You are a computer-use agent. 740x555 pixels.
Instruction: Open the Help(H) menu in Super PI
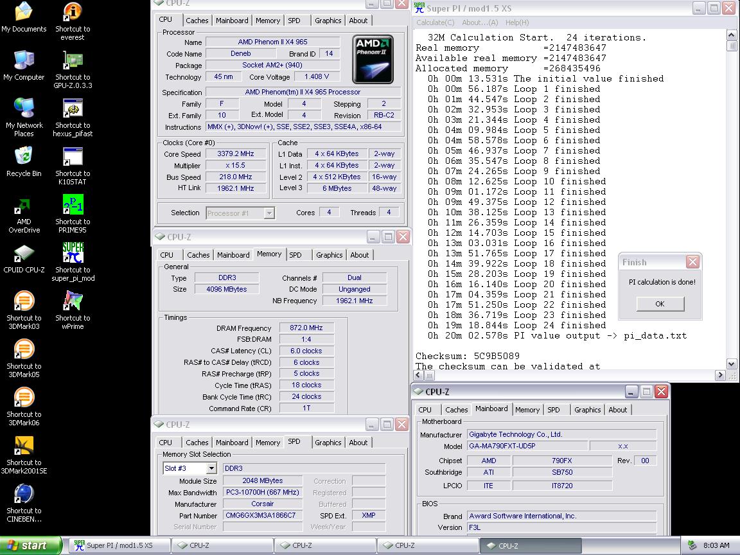[516, 22]
